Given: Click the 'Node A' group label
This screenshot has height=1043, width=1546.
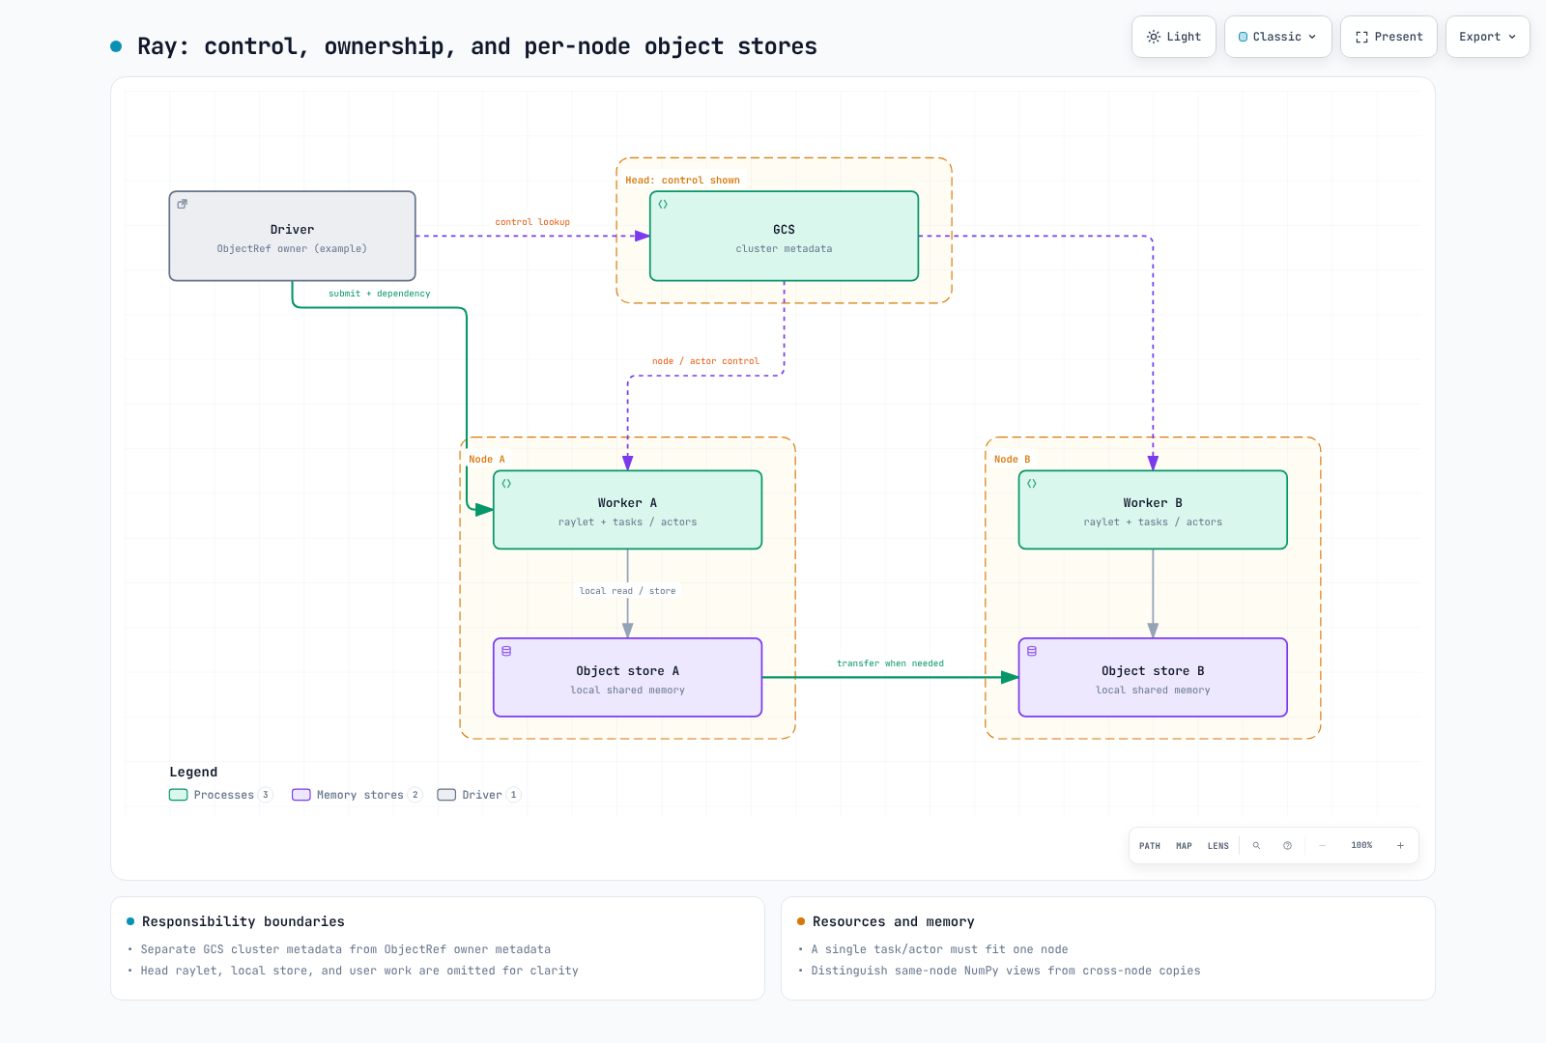Looking at the screenshot, I should click(x=487, y=460).
